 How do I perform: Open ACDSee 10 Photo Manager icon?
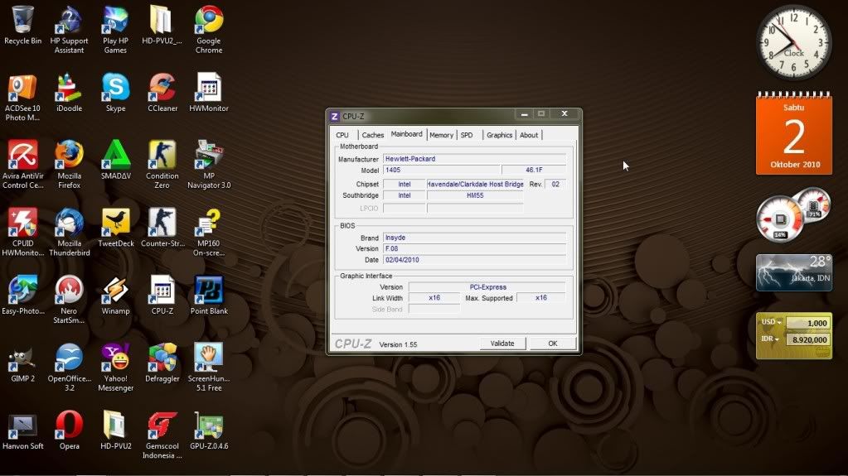(22, 97)
